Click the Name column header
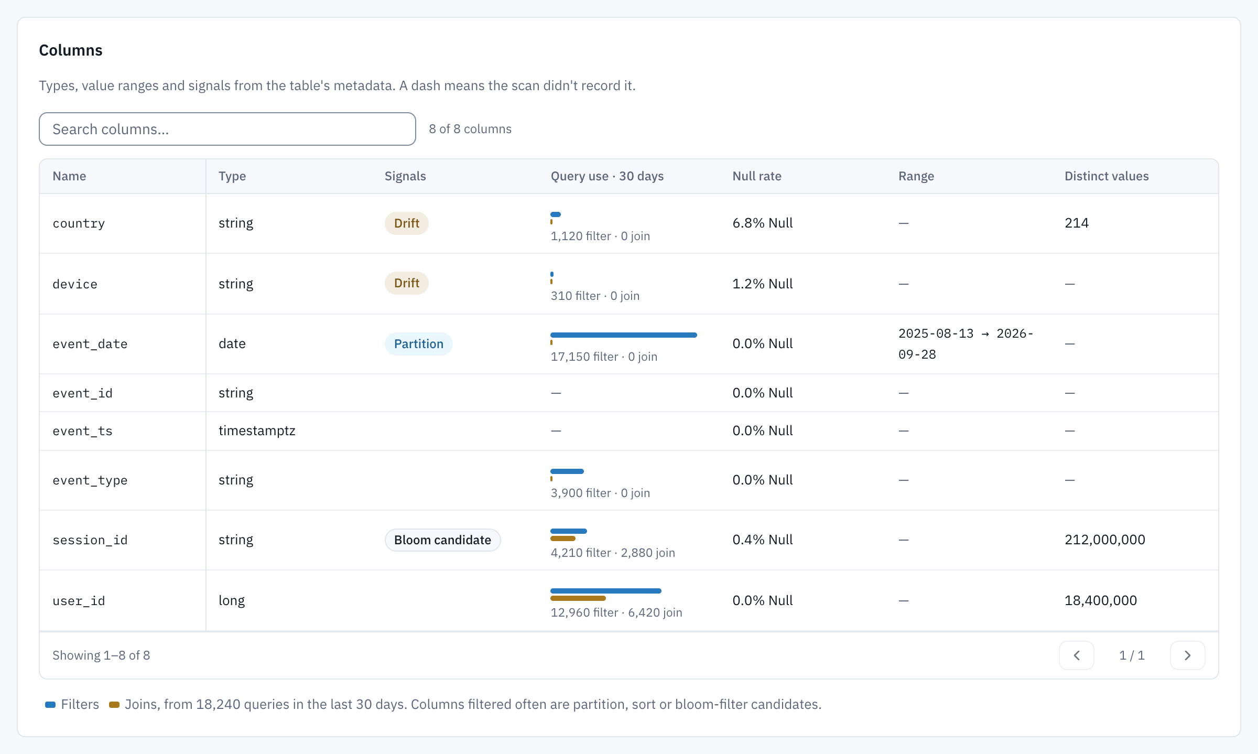The height and width of the screenshot is (754, 1258). point(69,176)
